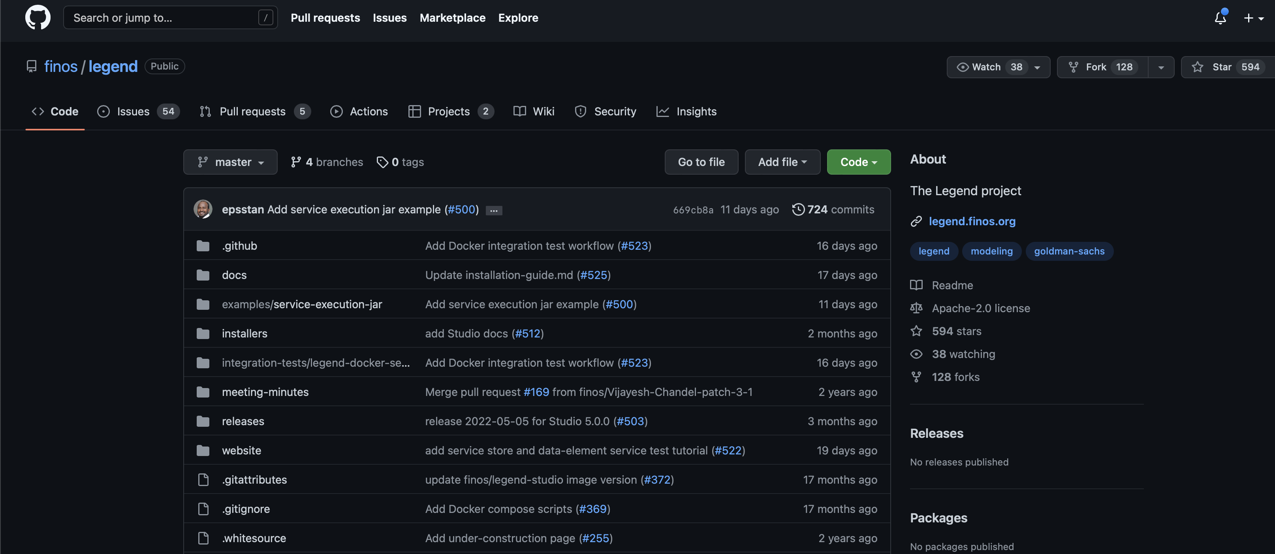Open the legend.finos.org website link
This screenshot has width=1275, height=554.
pyautogui.click(x=972, y=221)
